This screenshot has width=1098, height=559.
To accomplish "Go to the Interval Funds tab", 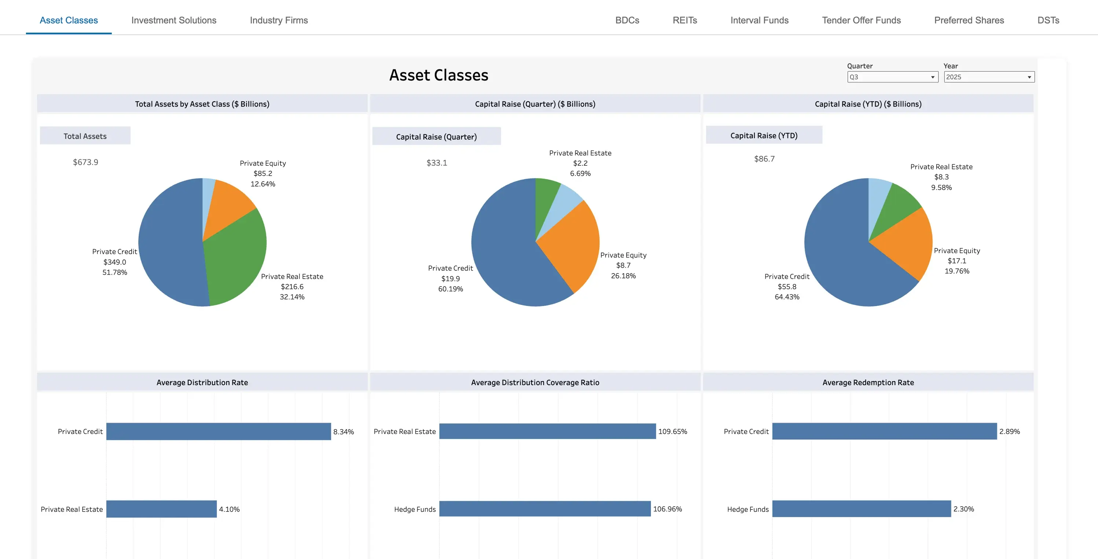I will [x=759, y=20].
